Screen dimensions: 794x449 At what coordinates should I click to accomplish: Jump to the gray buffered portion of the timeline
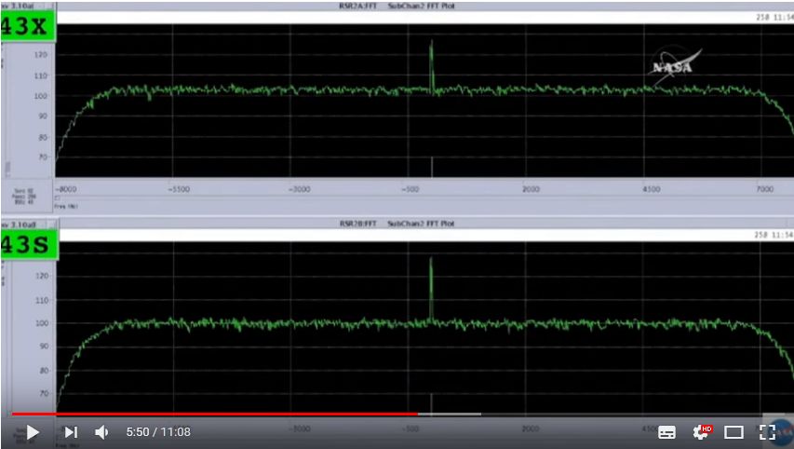(450, 414)
